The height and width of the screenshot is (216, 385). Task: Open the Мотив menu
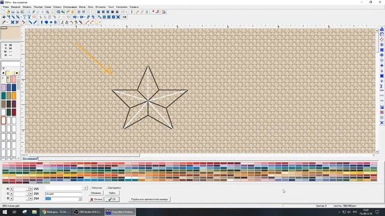(82, 7)
